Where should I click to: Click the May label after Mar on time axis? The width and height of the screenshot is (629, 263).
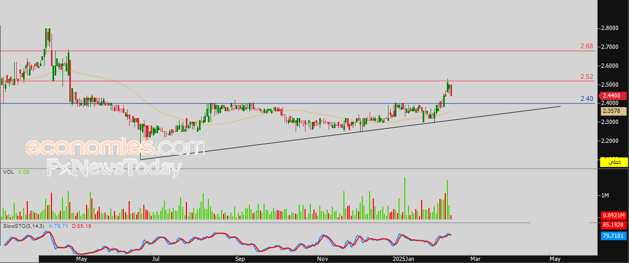(555, 259)
